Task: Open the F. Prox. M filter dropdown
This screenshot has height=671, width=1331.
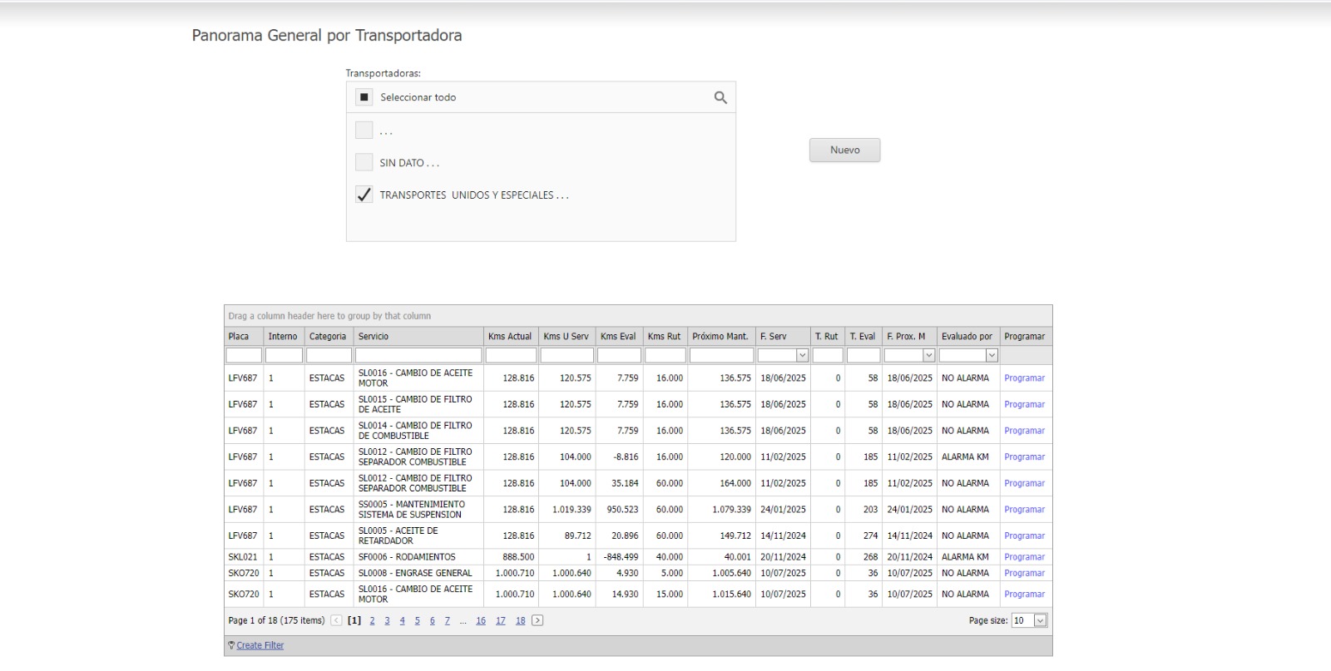Action: [928, 356]
